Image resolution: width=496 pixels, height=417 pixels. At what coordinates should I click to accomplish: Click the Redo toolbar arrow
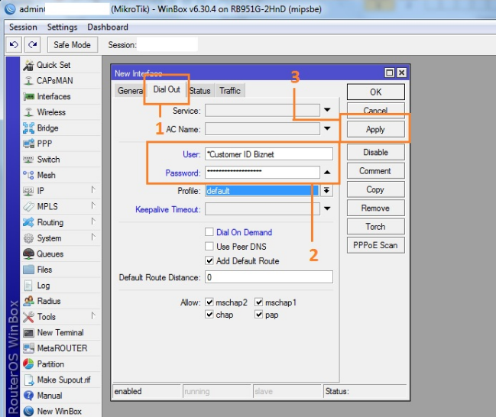point(33,45)
